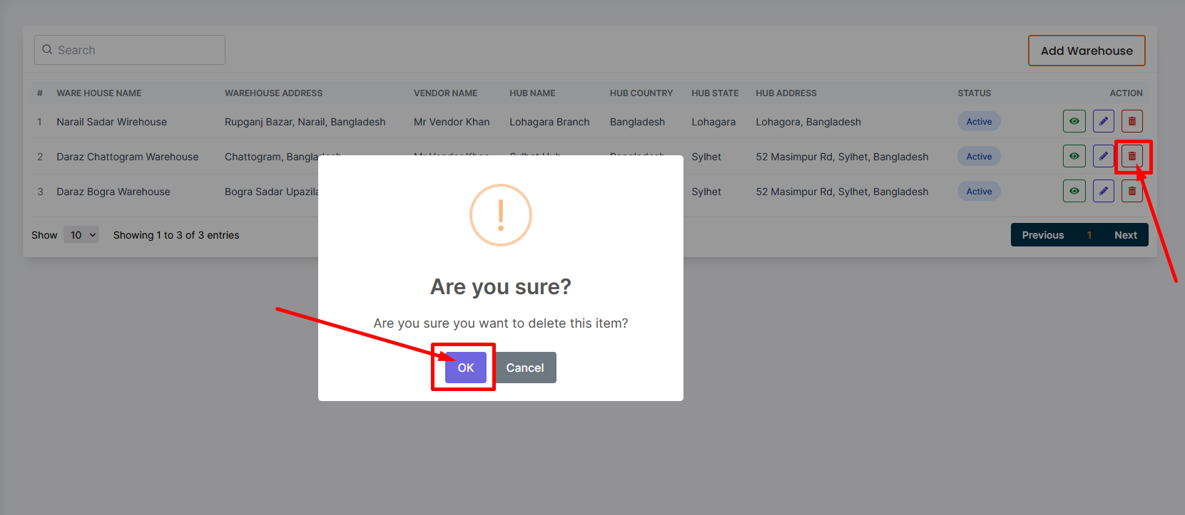Click the Active status badge for Narail Sadar Wirehouse

[x=979, y=122]
